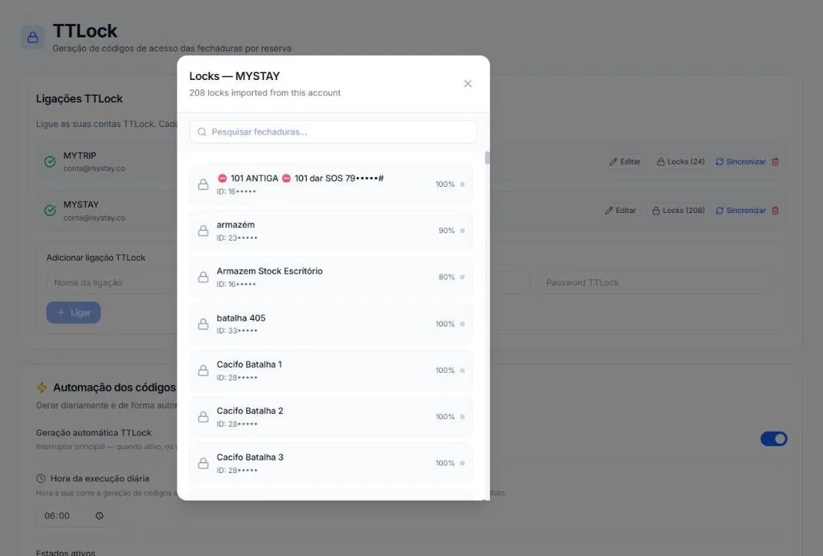Select the Cacifo Batalha 2 lock name
823x556 pixels.
click(x=250, y=411)
